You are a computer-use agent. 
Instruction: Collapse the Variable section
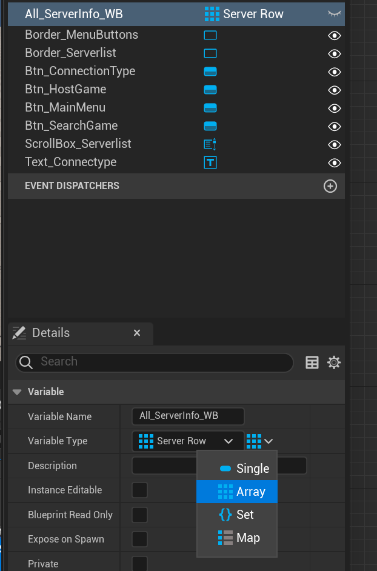tap(17, 392)
